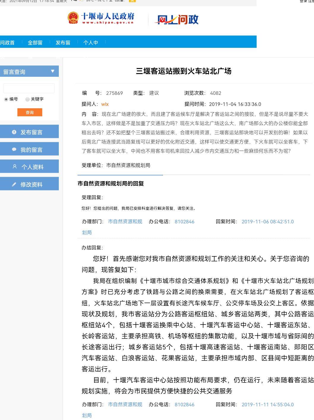Click the 登录 link at top right
The width and height of the screenshot is (314, 420).
[303, 1]
